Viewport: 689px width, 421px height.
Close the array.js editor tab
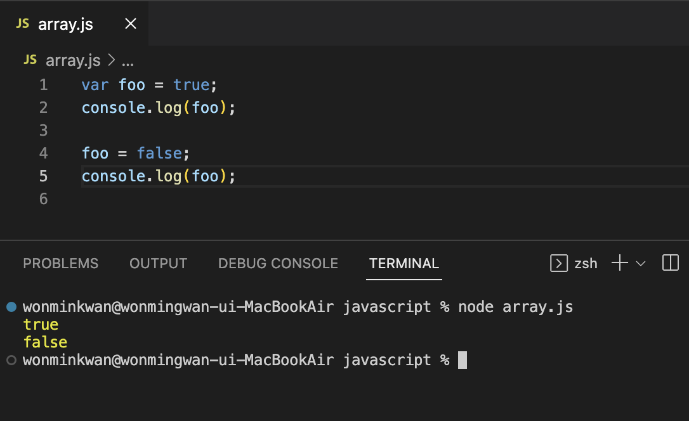pyautogui.click(x=131, y=23)
